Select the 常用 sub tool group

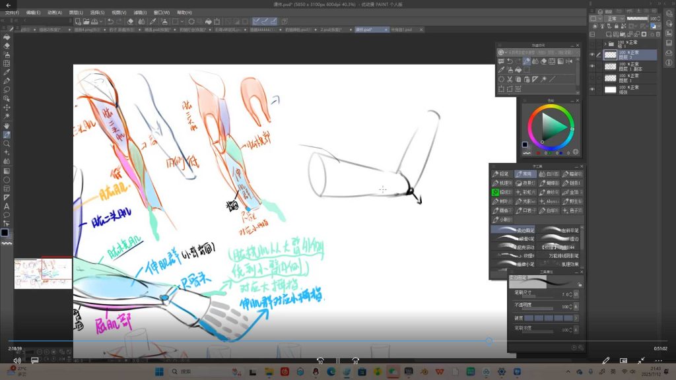pos(525,174)
